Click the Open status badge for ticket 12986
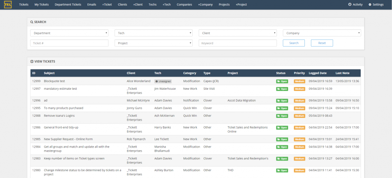The width and height of the screenshot is (392, 178). (x=282, y=127)
